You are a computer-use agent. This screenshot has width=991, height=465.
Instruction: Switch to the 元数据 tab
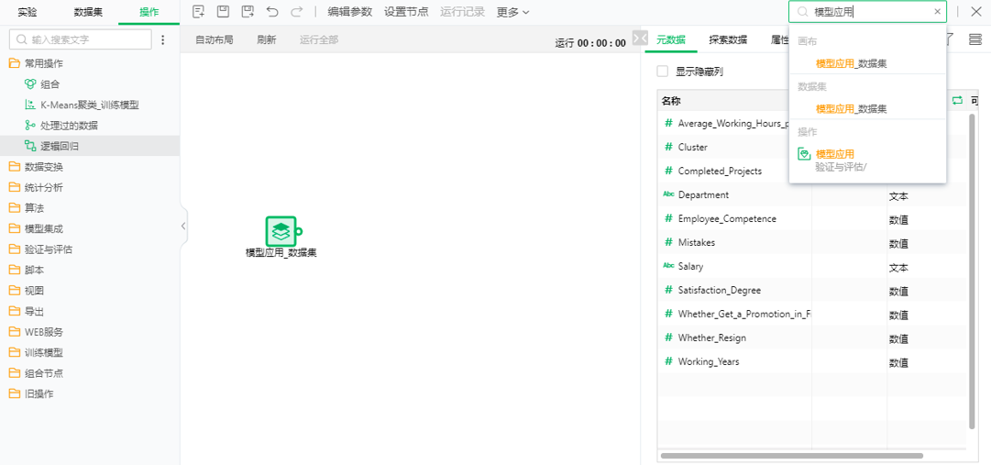click(671, 39)
